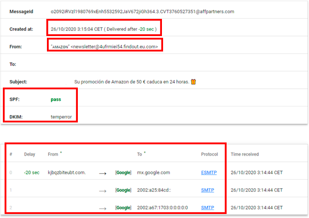Click the arrow icon in hop 1 row

[102, 191]
